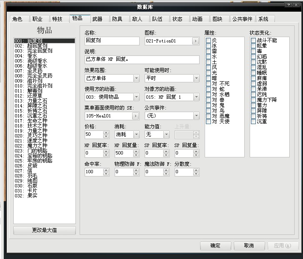Increase the 分散度 spinner value
The height and width of the screenshot is (259, 303).
tap(196, 170)
